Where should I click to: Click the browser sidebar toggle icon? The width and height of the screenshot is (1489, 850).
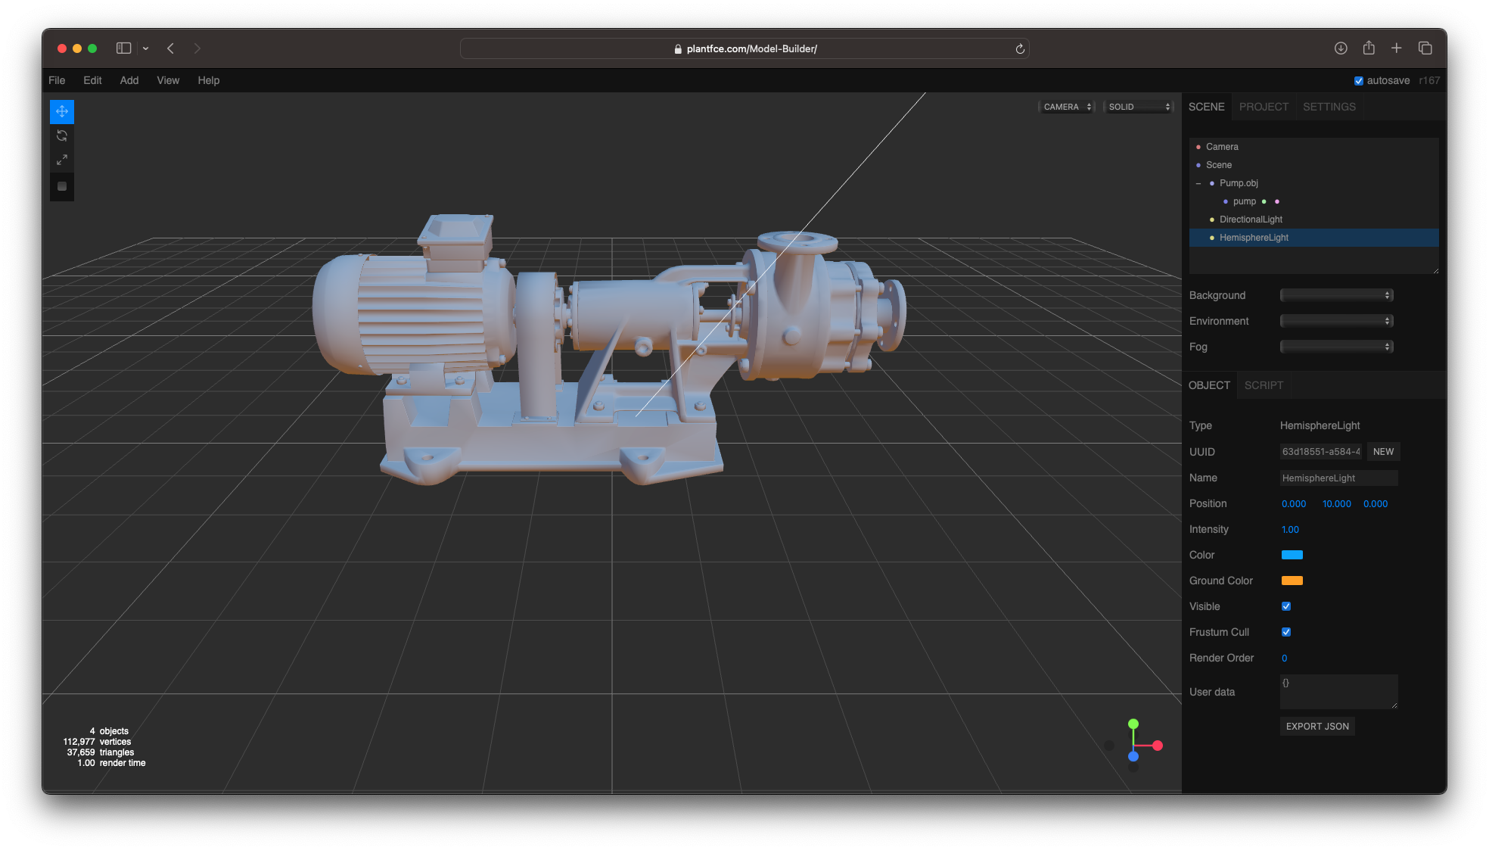pos(123,48)
